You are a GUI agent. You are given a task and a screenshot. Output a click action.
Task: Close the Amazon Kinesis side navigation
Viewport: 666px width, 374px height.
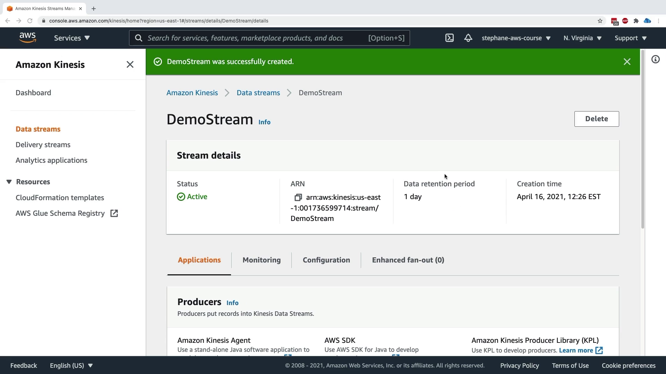pyautogui.click(x=130, y=64)
